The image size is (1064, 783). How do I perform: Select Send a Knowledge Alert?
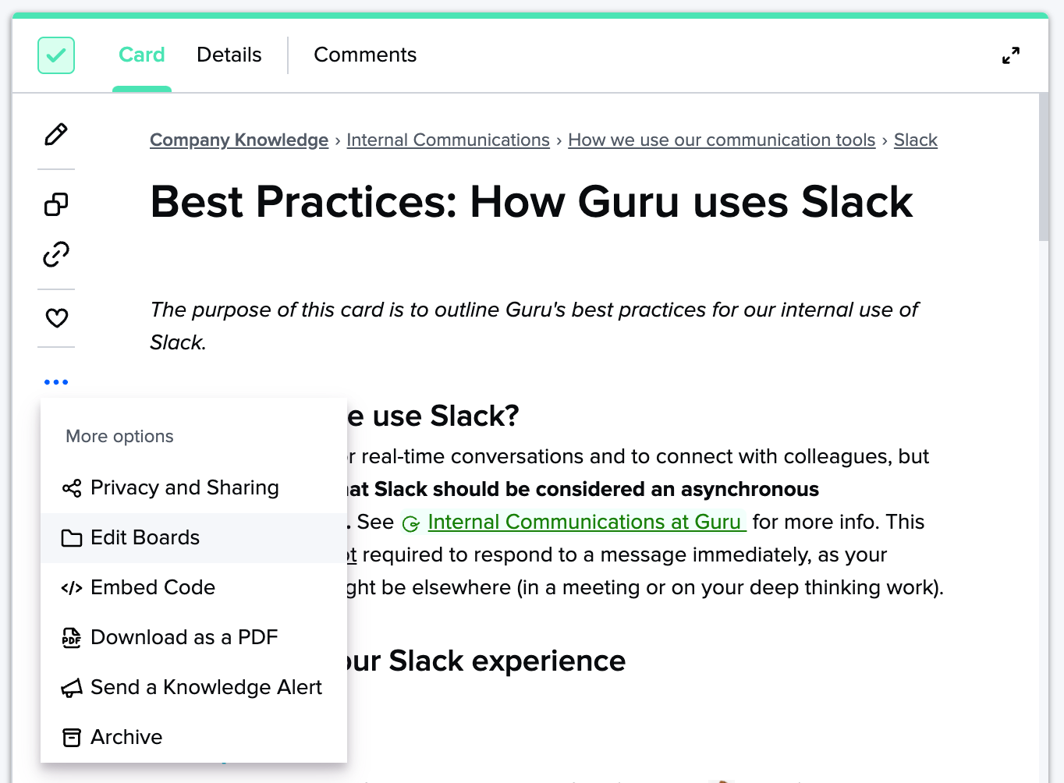click(x=193, y=687)
